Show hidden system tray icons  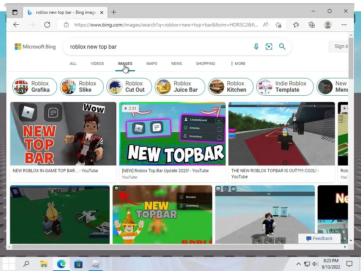298,264
